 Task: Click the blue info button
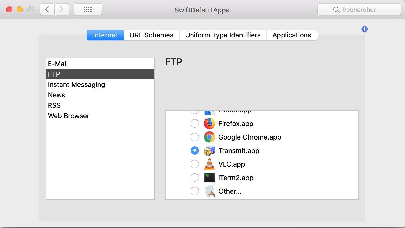click(x=364, y=29)
